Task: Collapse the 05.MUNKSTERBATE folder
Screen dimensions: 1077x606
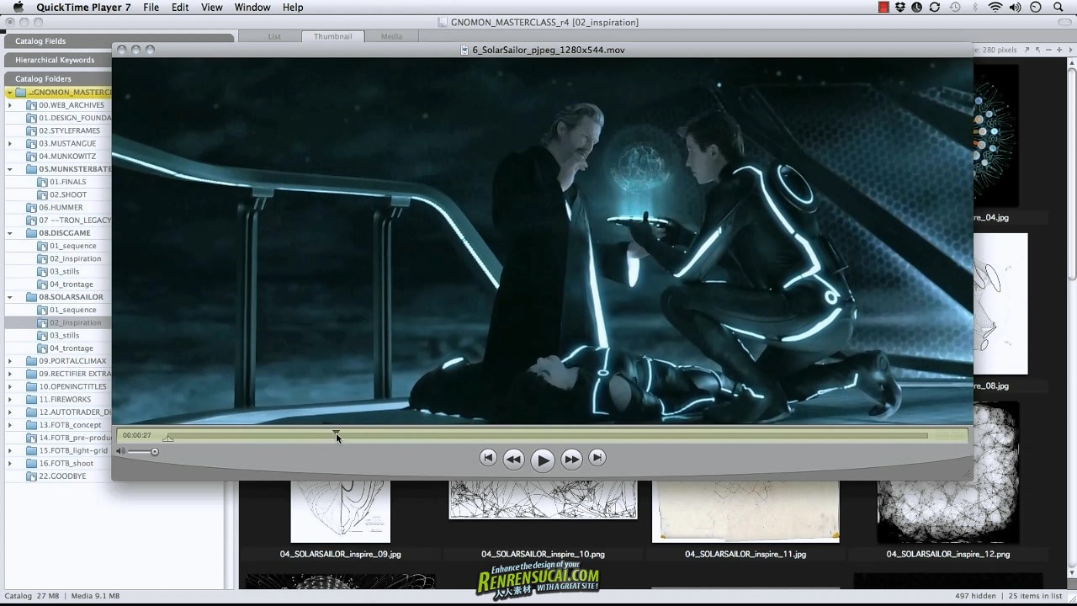Action: point(9,169)
